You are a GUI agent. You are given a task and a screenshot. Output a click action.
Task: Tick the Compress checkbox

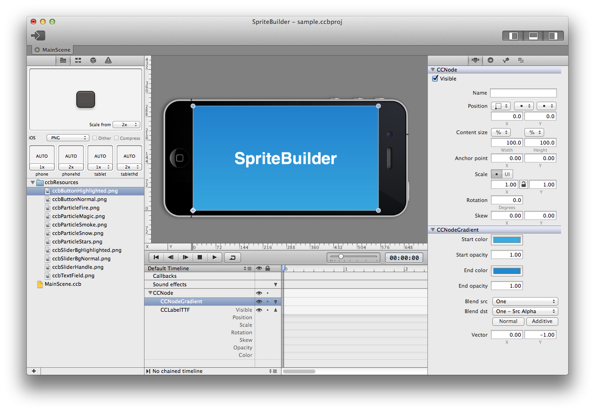pos(116,138)
